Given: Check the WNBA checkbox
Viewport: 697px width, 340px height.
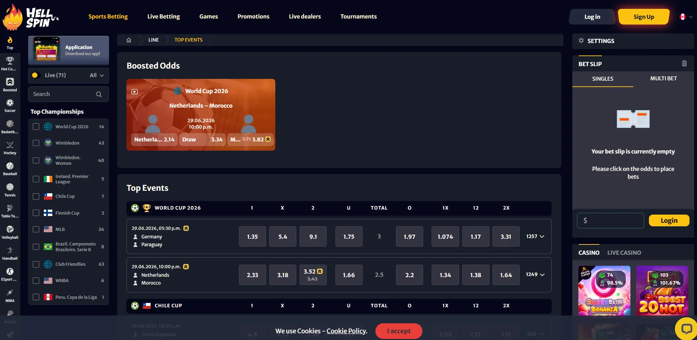Looking at the screenshot, I should tap(36, 280).
